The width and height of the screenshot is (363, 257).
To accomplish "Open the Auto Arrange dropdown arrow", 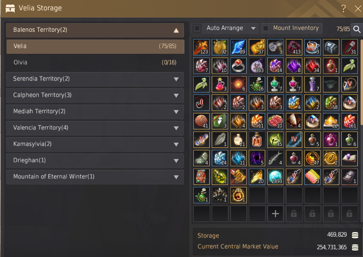I will point(253,29).
